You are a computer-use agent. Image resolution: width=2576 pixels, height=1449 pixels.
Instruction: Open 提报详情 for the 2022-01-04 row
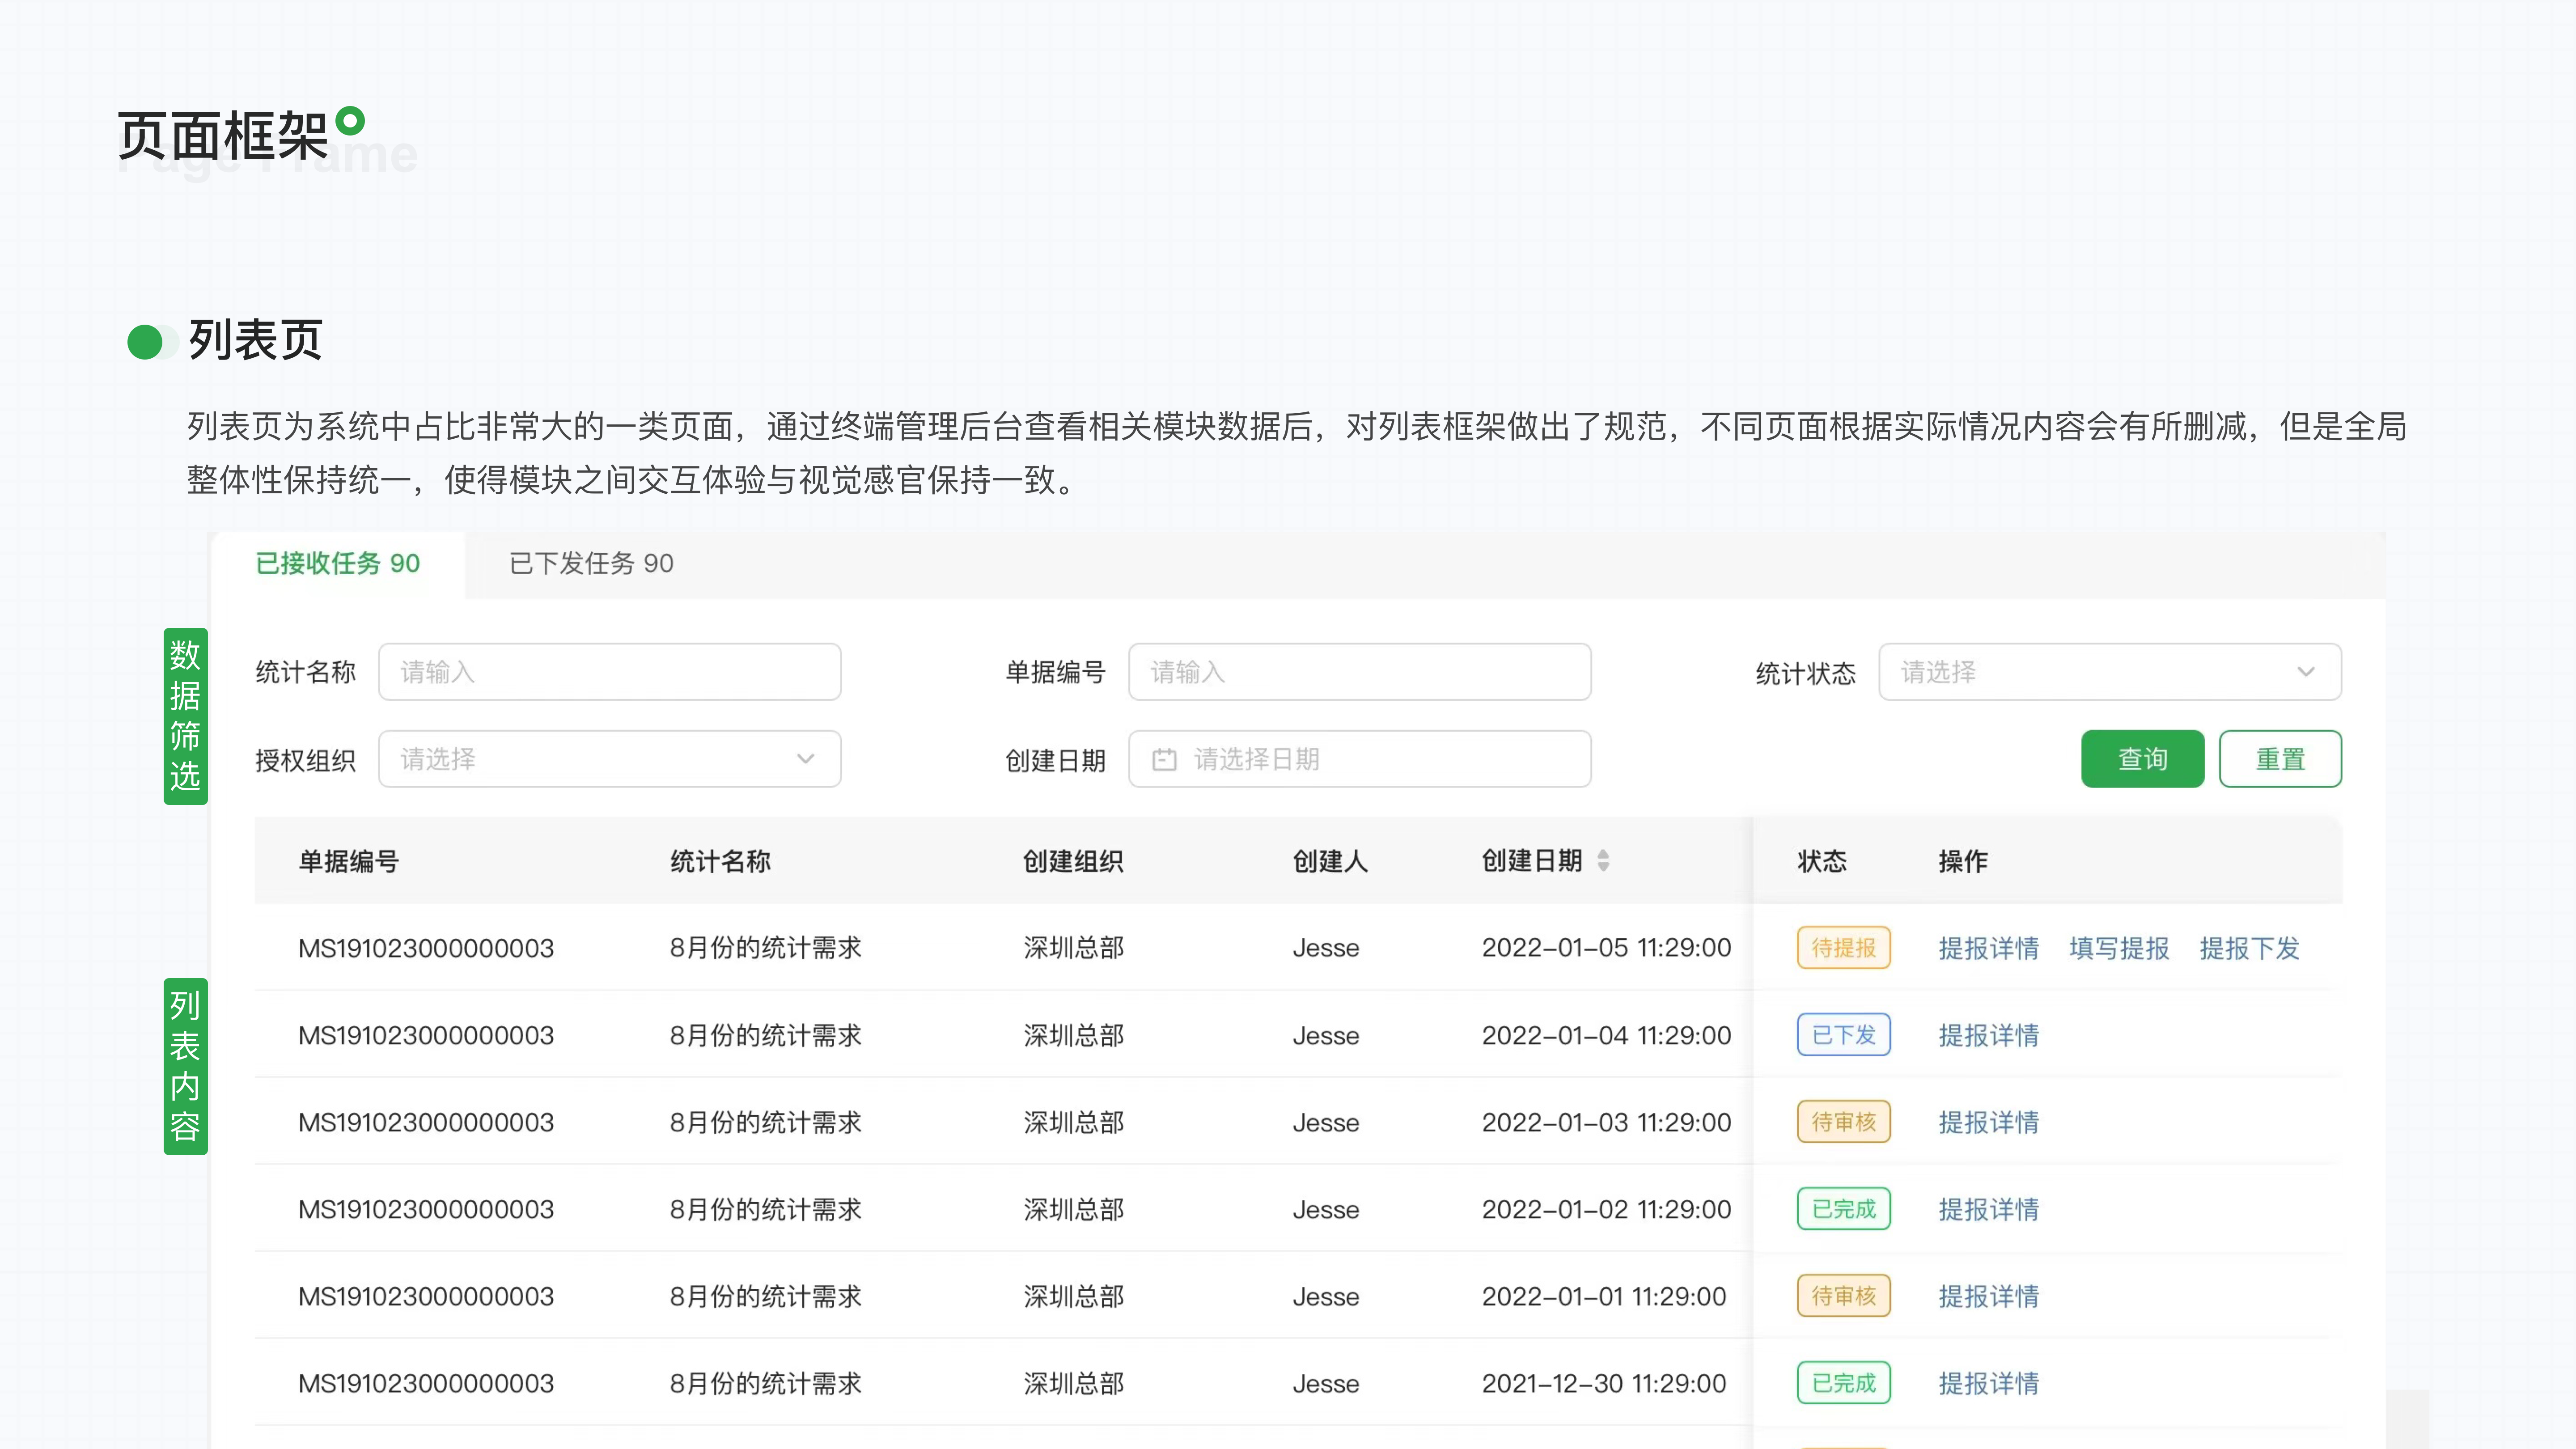pyautogui.click(x=1989, y=1036)
